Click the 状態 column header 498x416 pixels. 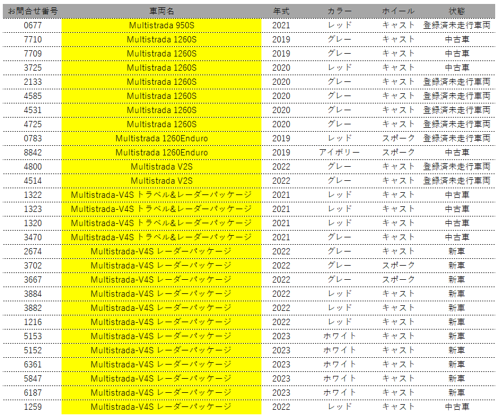tap(457, 11)
